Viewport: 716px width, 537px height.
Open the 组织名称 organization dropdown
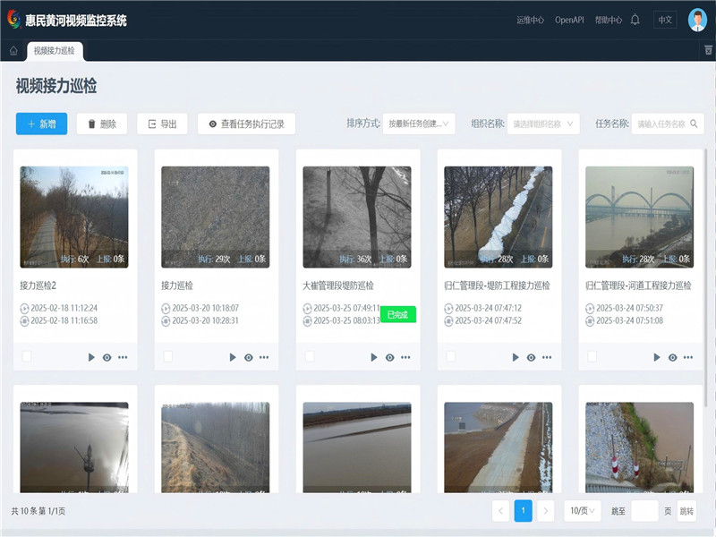click(x=543, y=124)
